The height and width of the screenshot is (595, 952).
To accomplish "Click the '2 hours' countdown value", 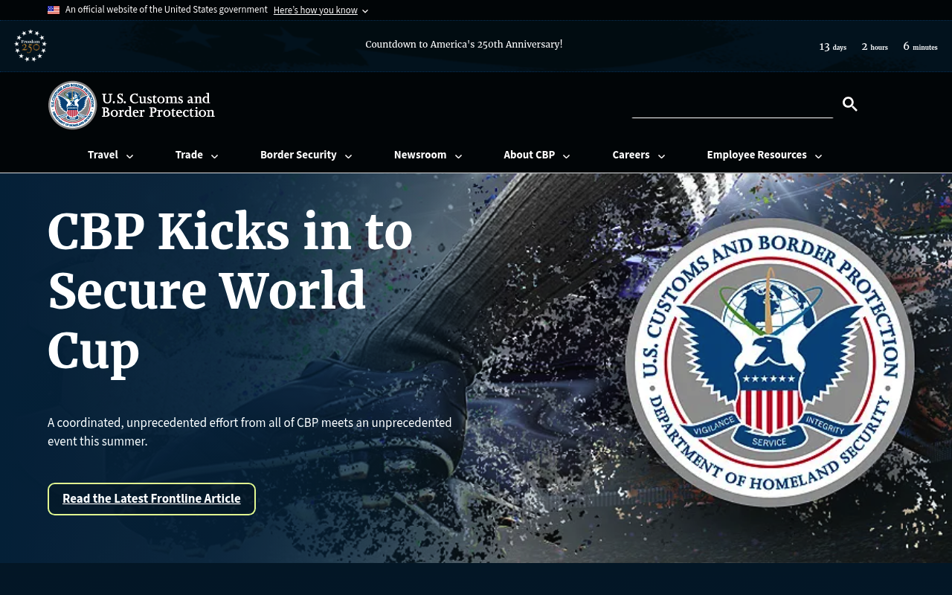I will pyautogui.click(x=875, y=47).
